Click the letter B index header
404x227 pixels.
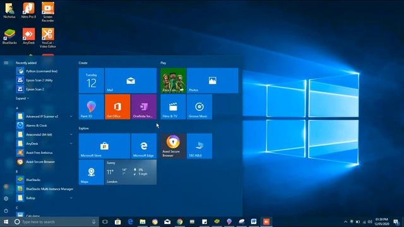[17, 171]
